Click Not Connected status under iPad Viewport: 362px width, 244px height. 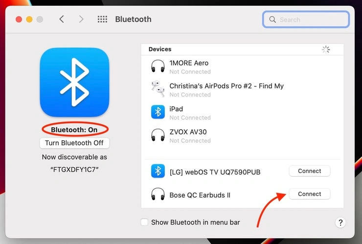coord(190,118)
